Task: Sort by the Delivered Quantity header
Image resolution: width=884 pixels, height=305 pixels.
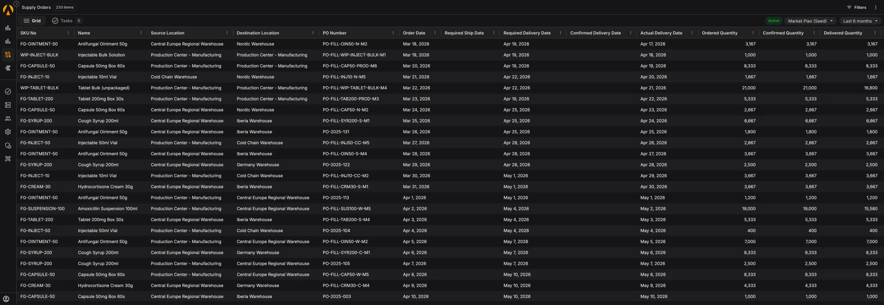Action: [843, 33]
